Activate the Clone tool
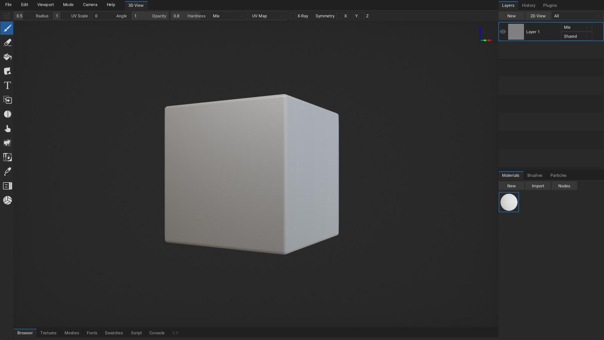604x340 pixels. point(7,100)
